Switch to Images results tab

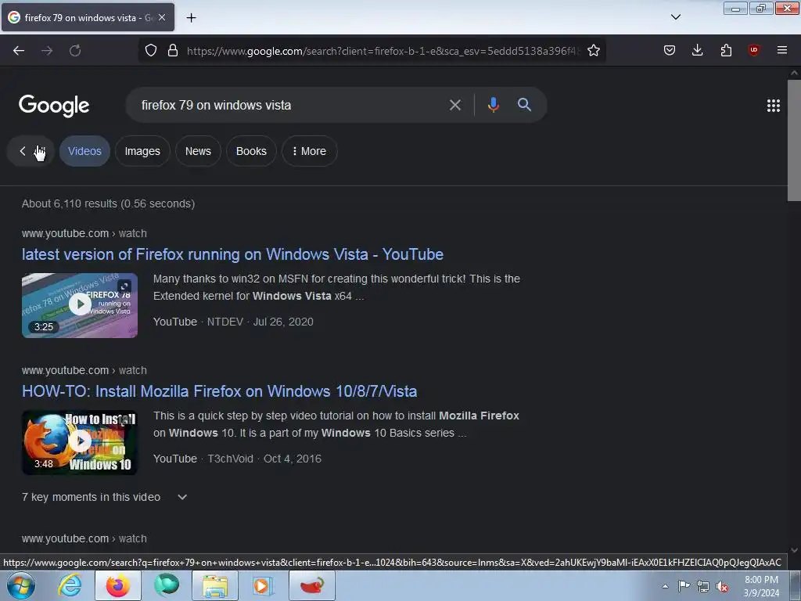point(142,151)
